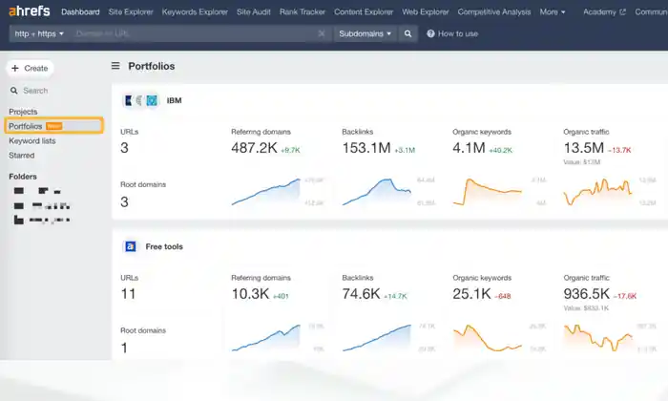Open the Free tools portfolio title
This screenshot has width=668, height=401.
[164, 246]
